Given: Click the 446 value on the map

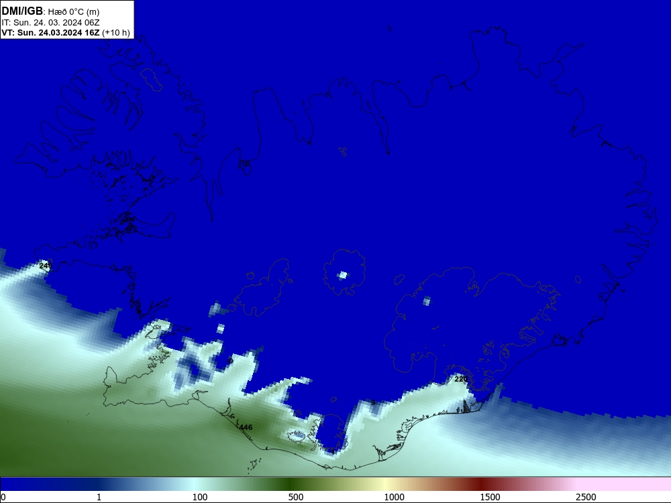Looking at the screenshot, I should 246,427.
